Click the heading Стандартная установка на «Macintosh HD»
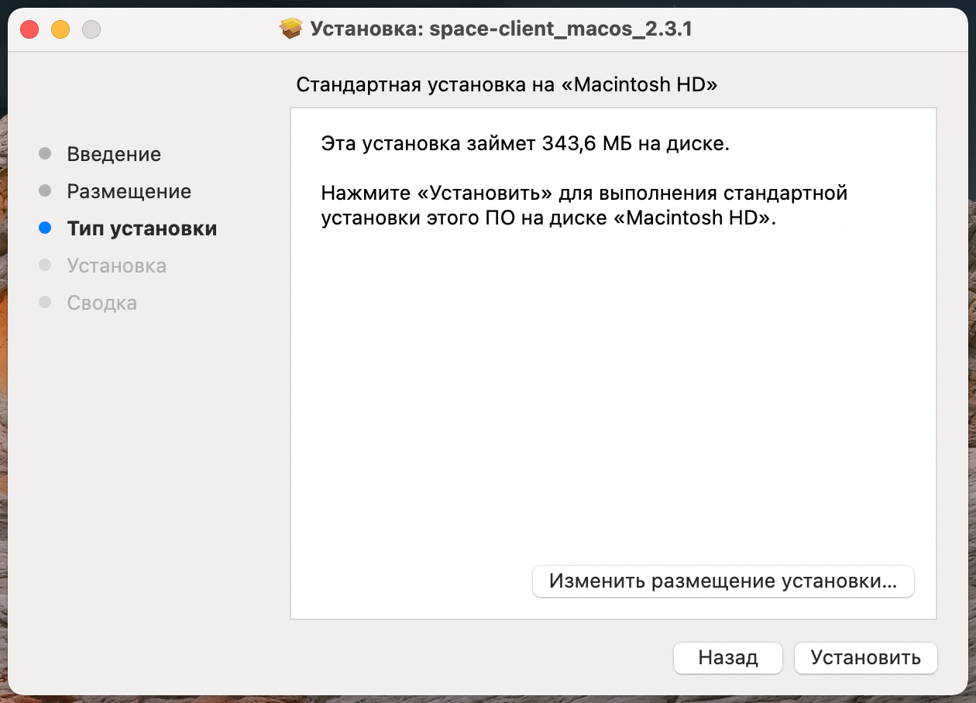 (x=507, y=85)
